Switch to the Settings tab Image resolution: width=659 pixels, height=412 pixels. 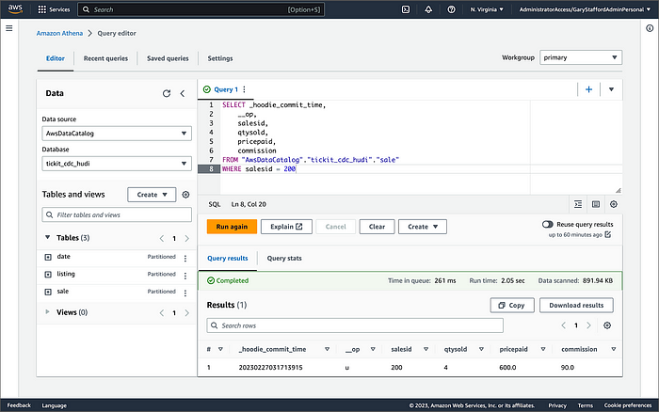(219, 58)
